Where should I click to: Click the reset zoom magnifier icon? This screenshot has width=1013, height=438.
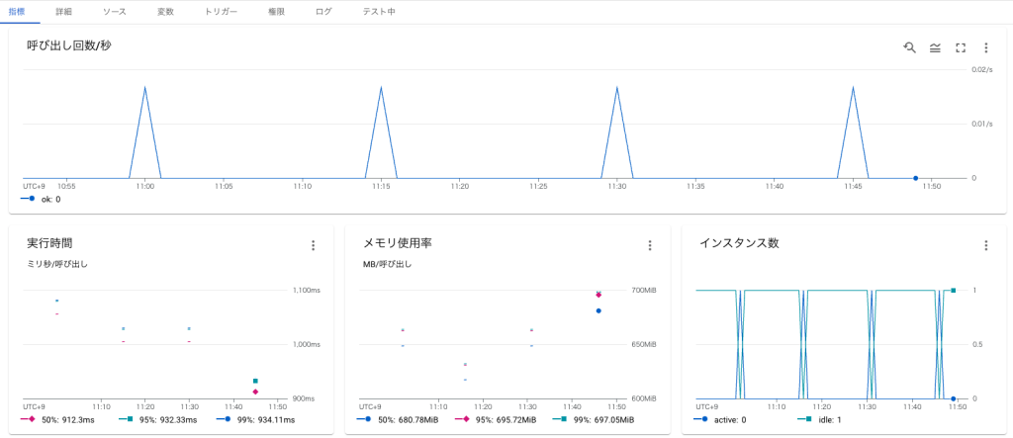909,47
